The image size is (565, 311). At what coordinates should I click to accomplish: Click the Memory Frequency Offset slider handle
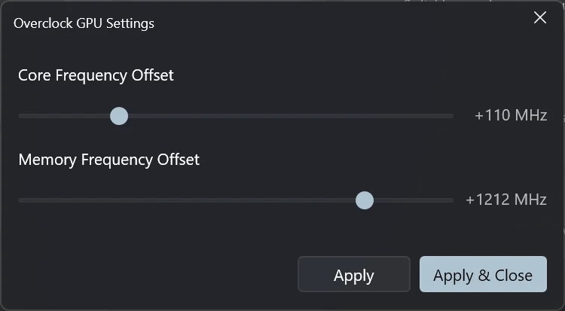point(365,200)
